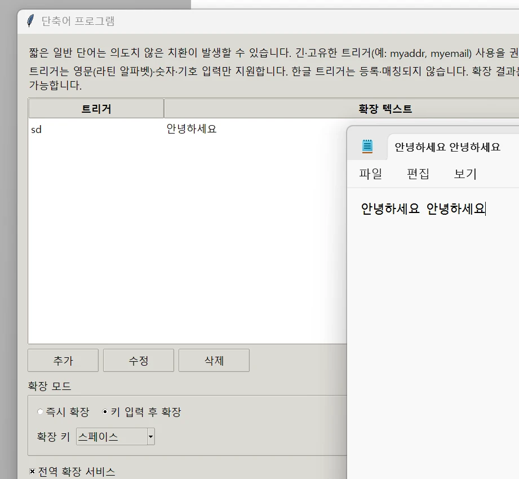Click the feather icon in 단축어 프로그램 title bar

coord(30,21)
